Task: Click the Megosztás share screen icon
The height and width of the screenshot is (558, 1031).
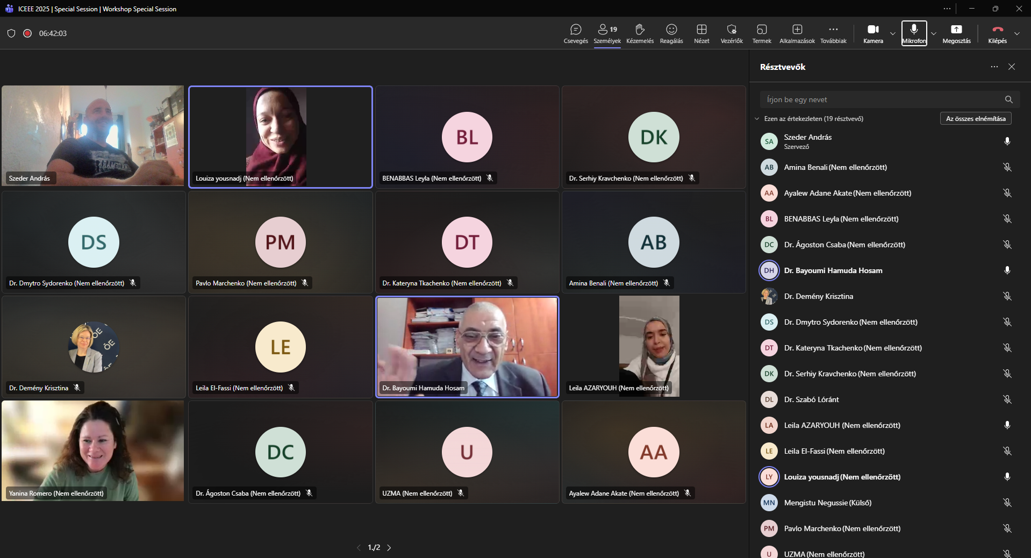Action: tap(956, 33)
